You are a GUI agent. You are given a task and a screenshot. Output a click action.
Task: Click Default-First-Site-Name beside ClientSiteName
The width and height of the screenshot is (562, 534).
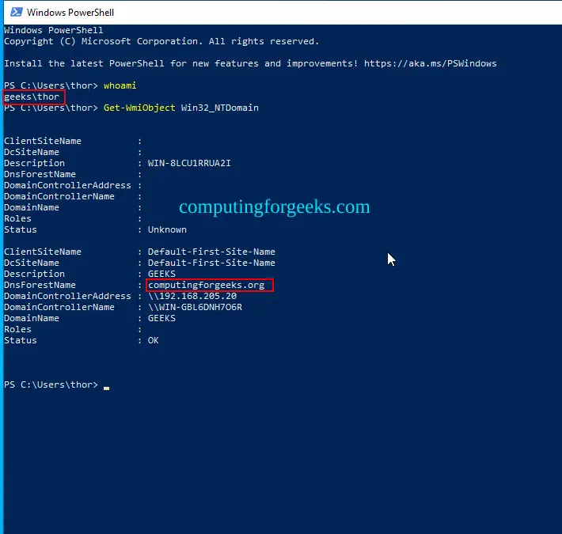pos(211,252)
